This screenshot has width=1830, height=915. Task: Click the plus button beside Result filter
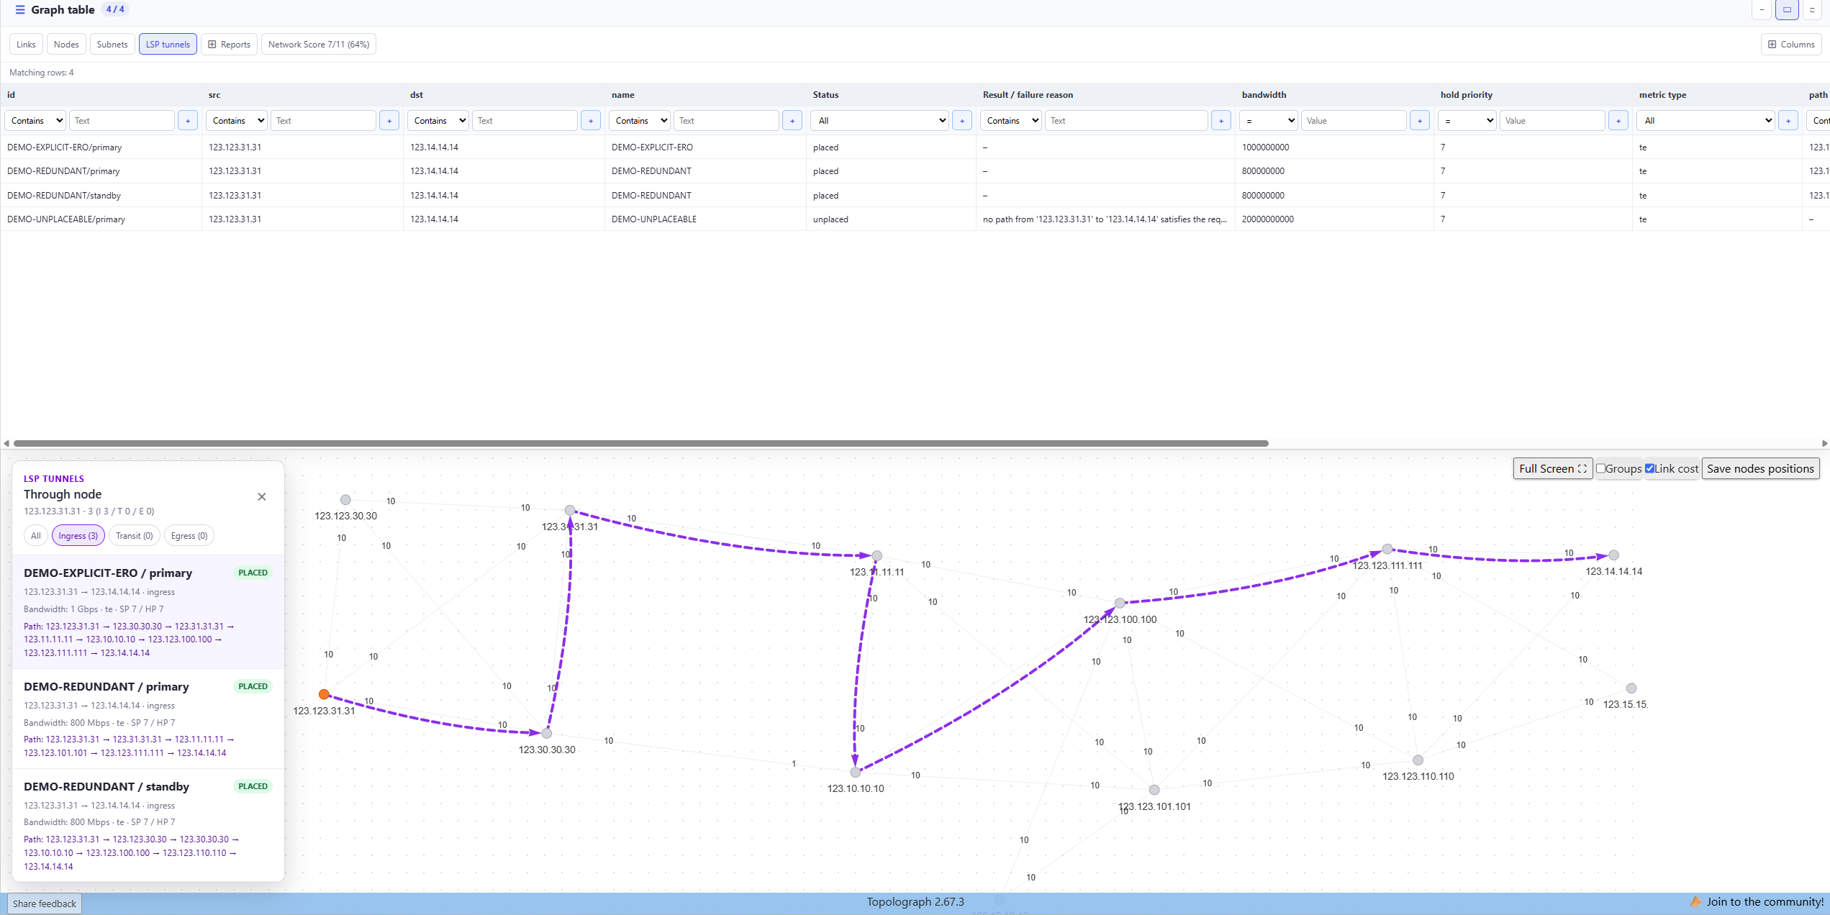click(x=1221, y=121)
